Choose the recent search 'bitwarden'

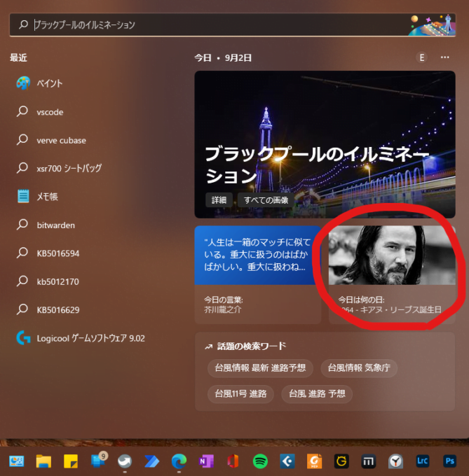coord(55,225)
